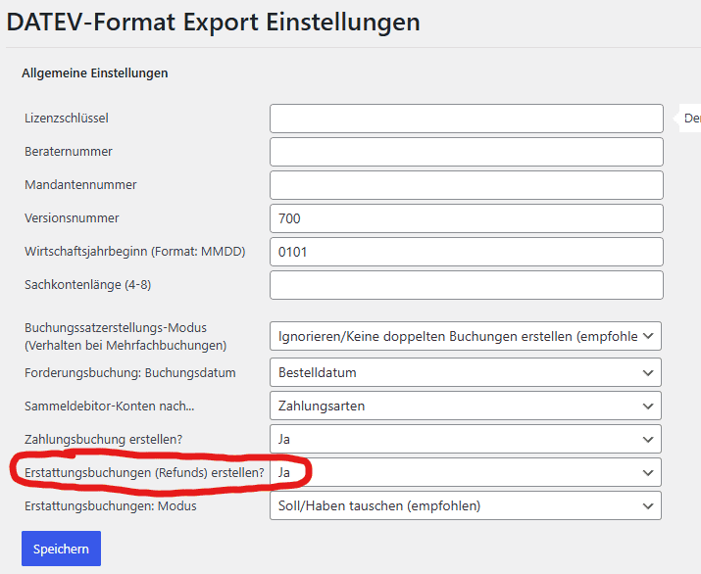The width and height of the screenshot is (701, 574).
Task: Click the Wirtschaftsjahrbeginn field showing 0101
Action: click(467, 252)
